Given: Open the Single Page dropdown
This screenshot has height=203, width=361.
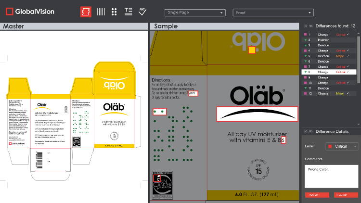Looking at the screenshot, I should coord(195,13).
